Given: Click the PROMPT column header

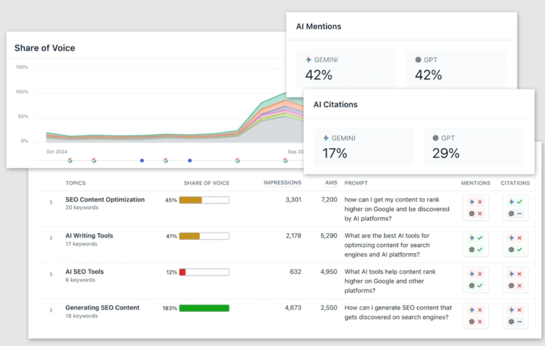Looking at the screenshot, I should pyautogui.click(x=356, y=183).
